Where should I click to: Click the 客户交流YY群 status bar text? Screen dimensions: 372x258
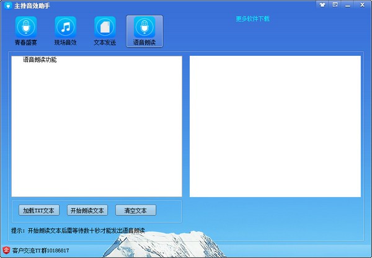(40, 251)
